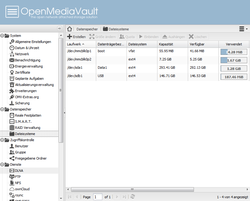
Task: Click the Löschen toolbar button
Action: pos(198,37)
